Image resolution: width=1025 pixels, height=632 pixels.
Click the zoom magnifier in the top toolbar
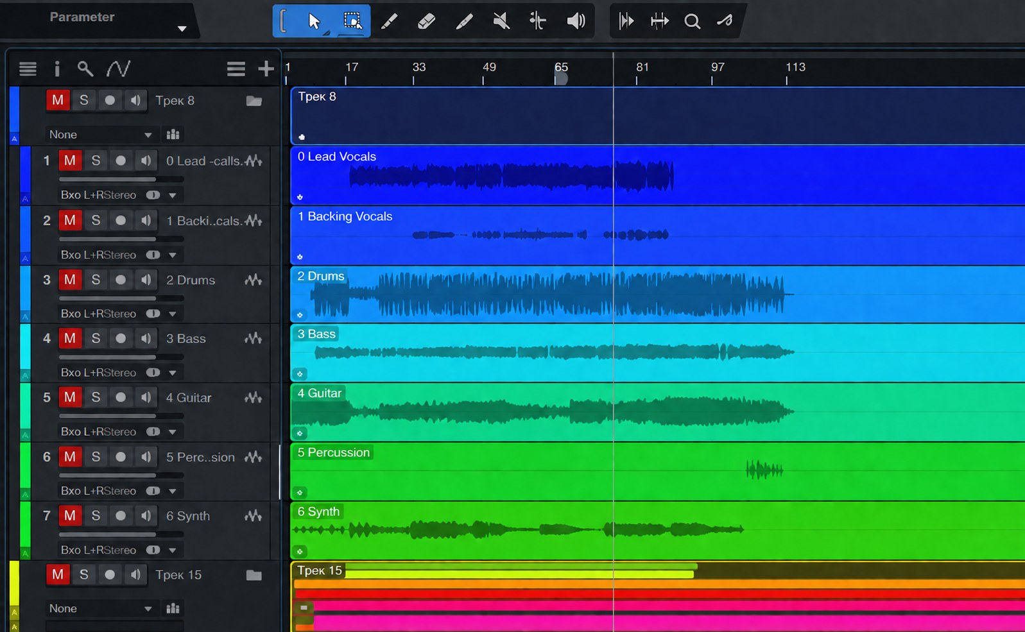pyautogui.click(x=692, y=21)
